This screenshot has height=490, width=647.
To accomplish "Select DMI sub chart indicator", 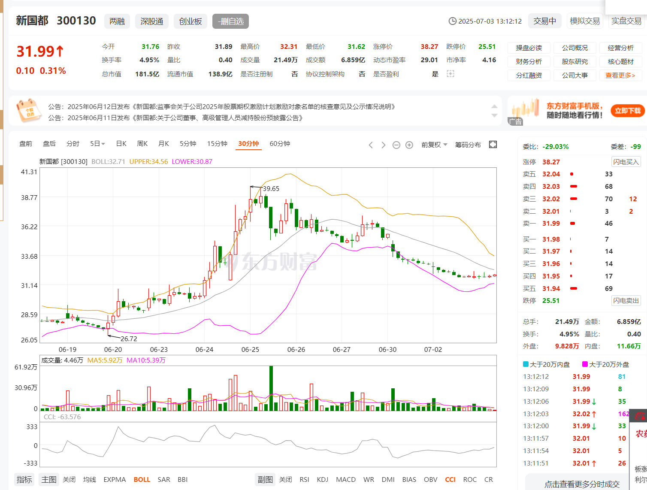I will 388,480.
